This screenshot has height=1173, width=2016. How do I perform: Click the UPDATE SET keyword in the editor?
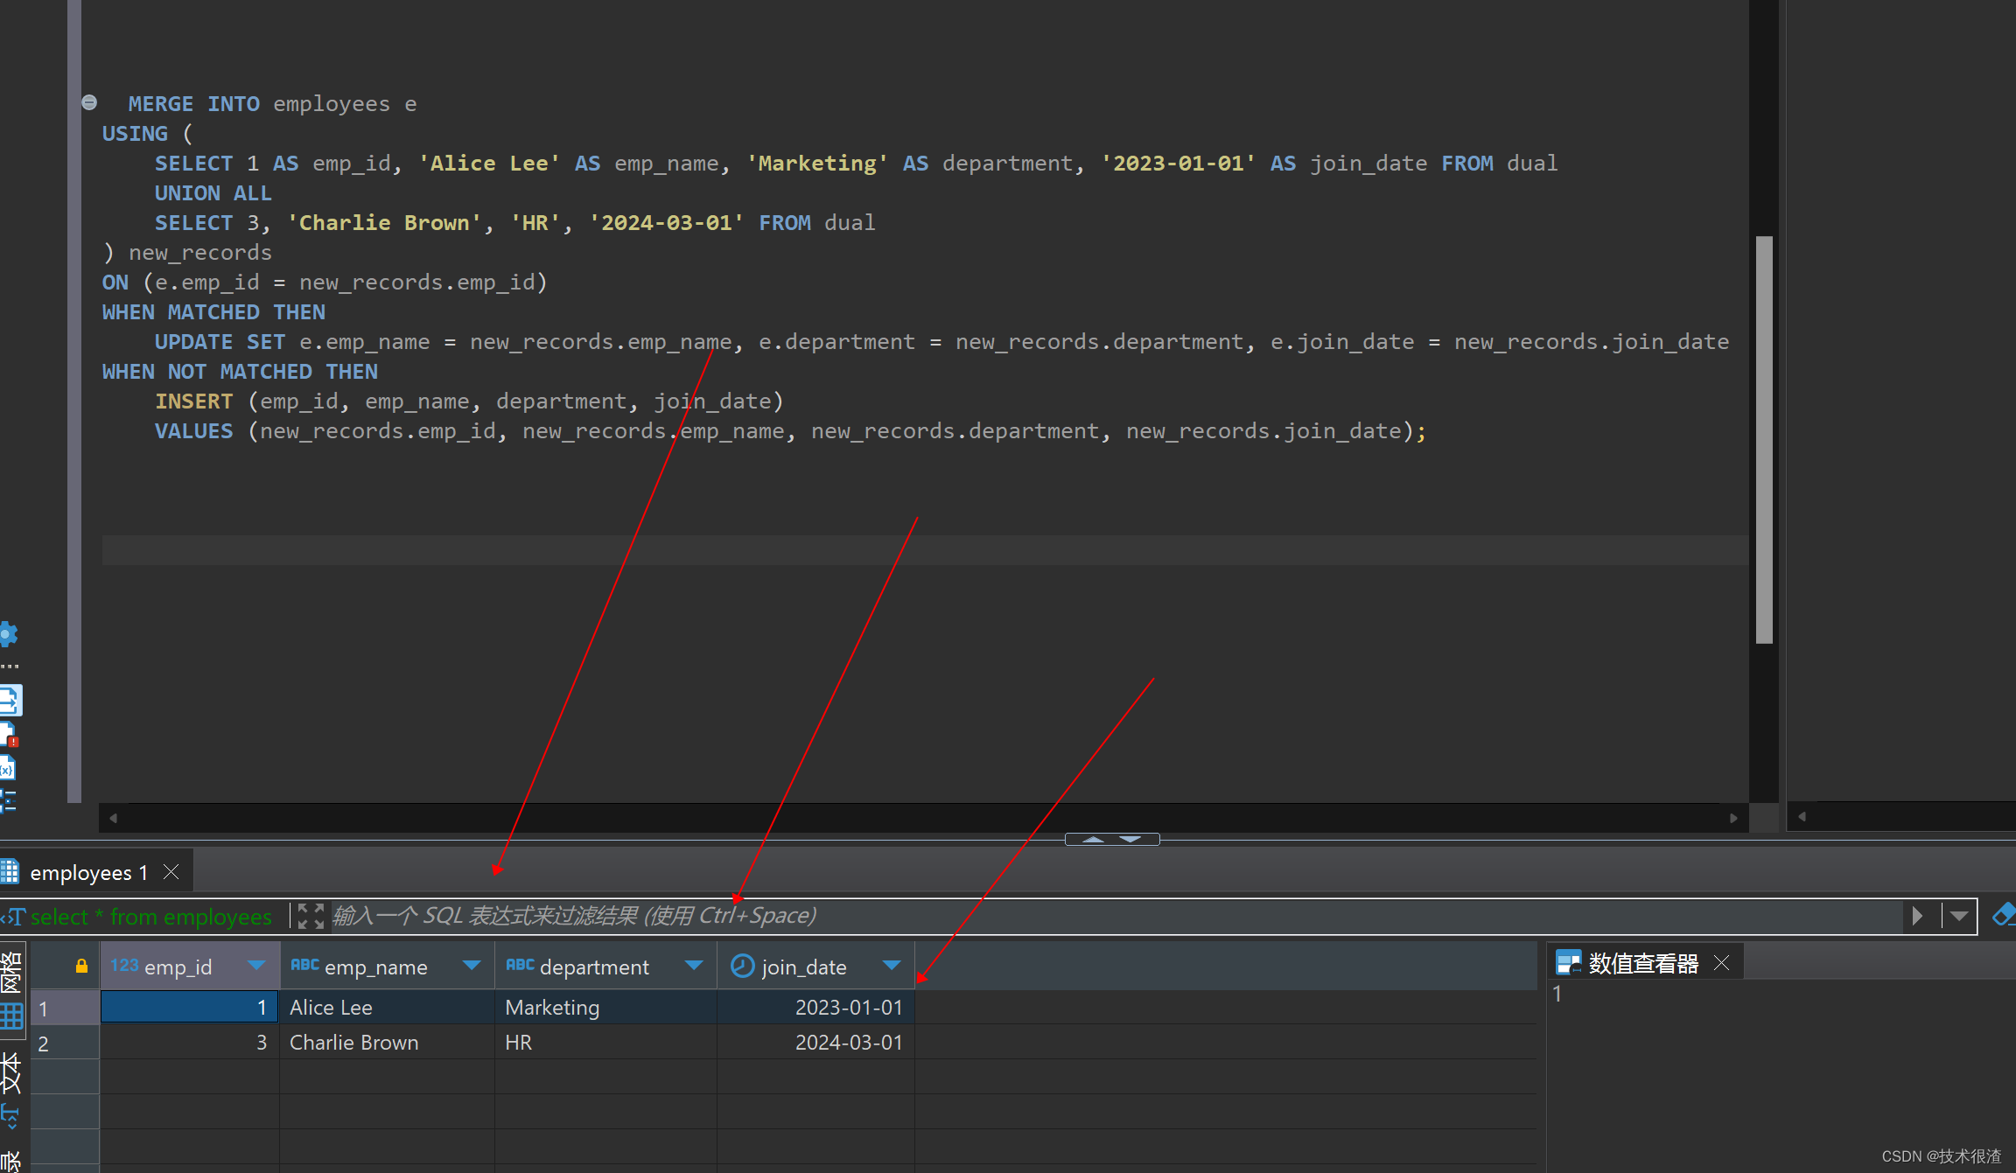[220, 341]
